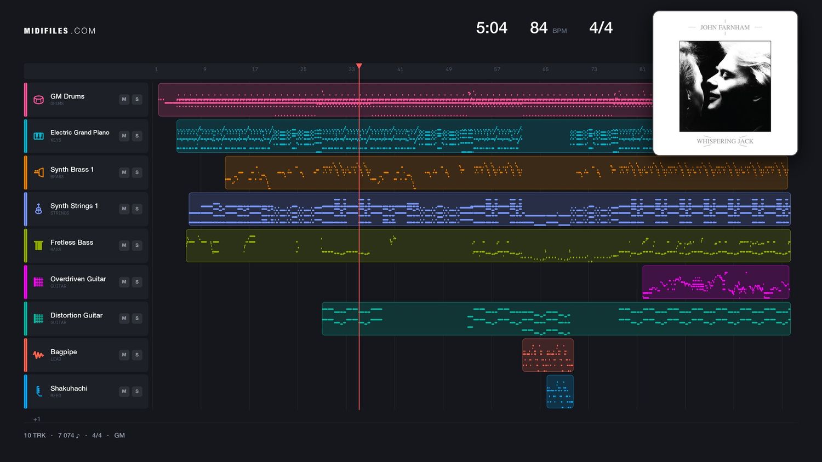Solo the Distortion Guitar track
822x462 pixels.
(137, 319)
